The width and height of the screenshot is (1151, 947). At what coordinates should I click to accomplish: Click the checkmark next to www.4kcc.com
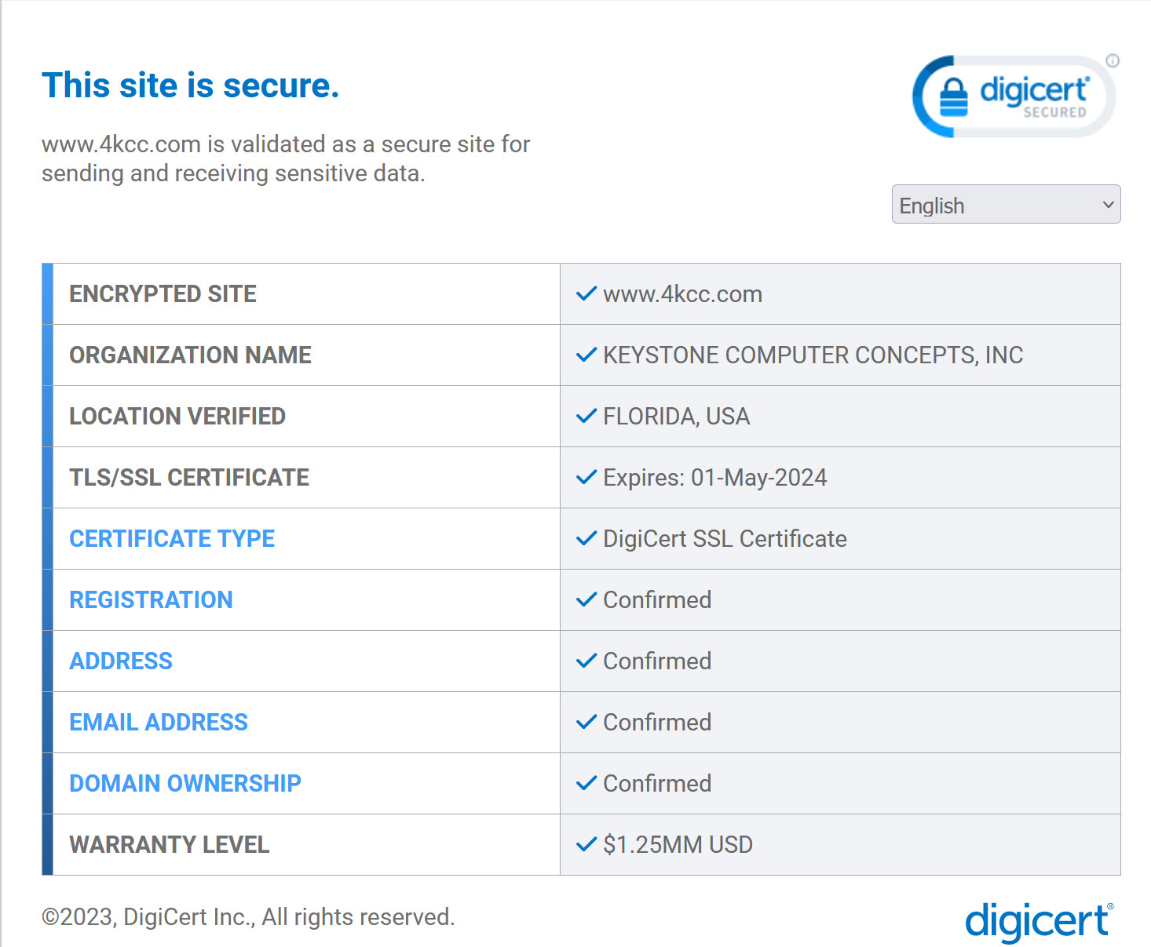tap(586, 294)
